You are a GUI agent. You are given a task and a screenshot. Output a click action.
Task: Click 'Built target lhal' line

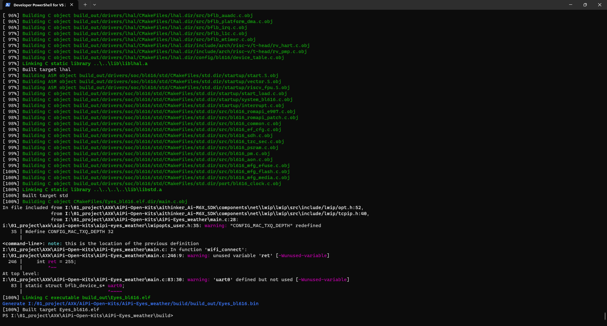[x=37, y=69]
